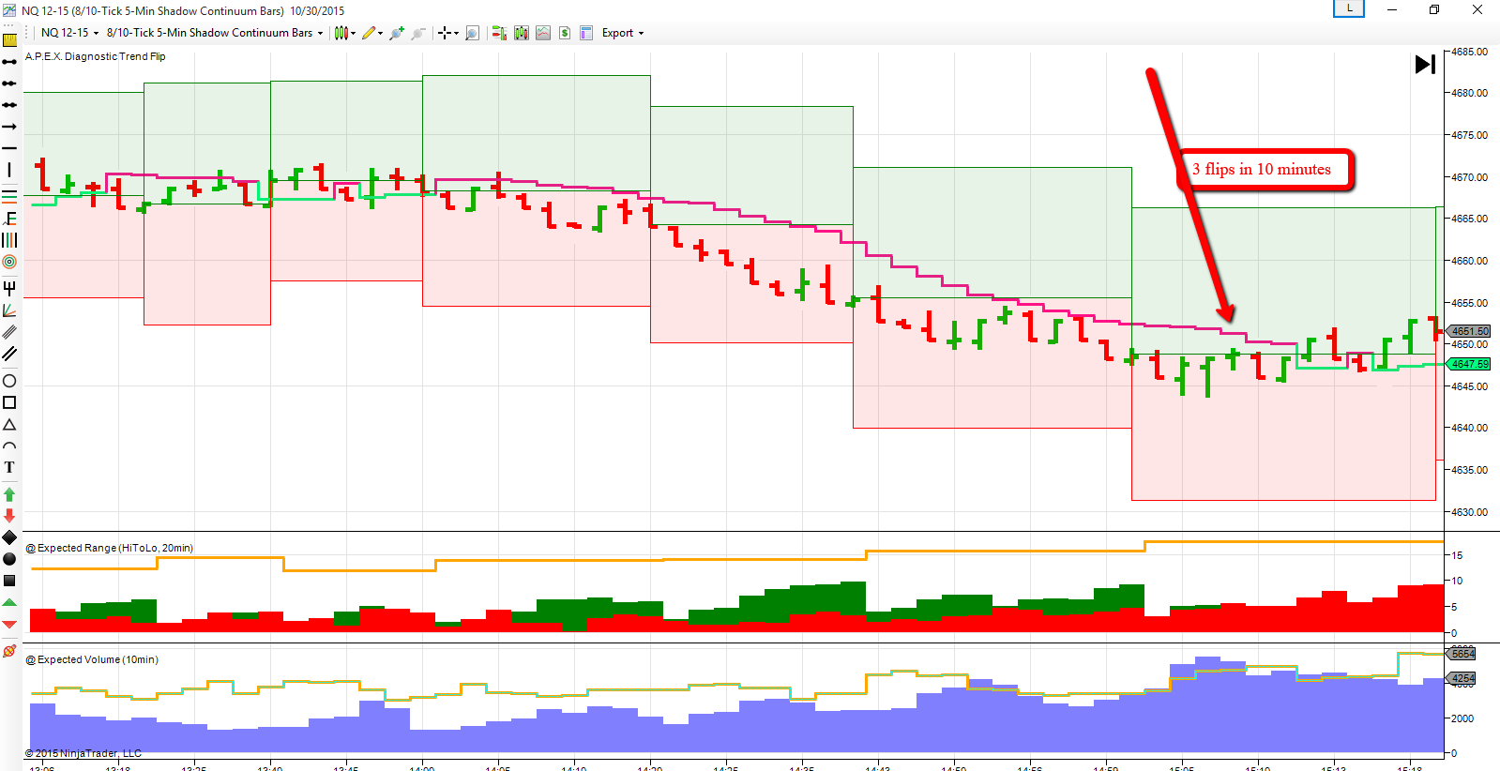The width and height of the screenshot is (1500, 771).
Task: Jump to latest bar with skip arrow
Action: point(1425,64)
